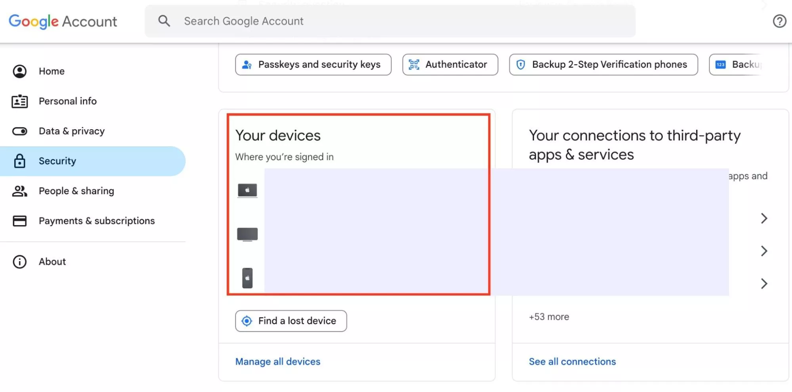
Task: Click the Home profile icon in sidebar
Action: point(19,71)
